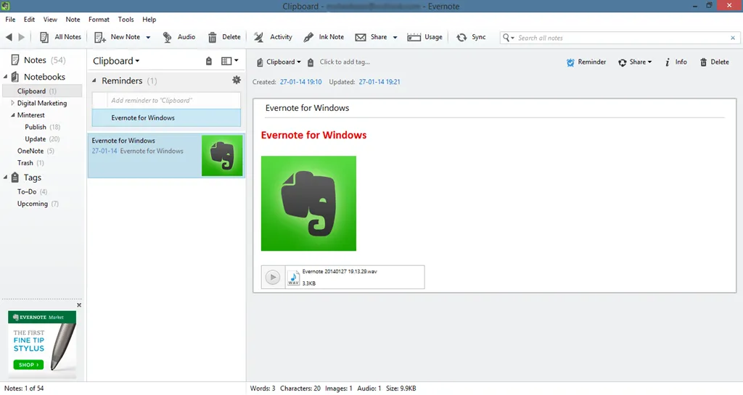Expand the Digital Marketing notebook stack
Viewport: 743px width, 395px height.
(13, 103)
